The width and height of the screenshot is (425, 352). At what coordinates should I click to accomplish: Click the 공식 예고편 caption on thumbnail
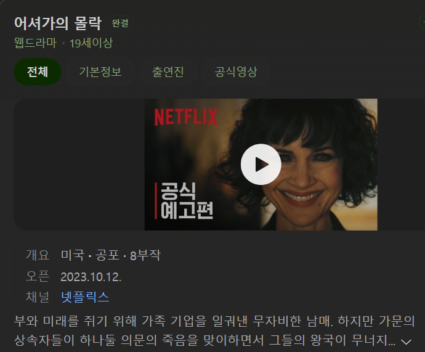[x=187, y=201]
